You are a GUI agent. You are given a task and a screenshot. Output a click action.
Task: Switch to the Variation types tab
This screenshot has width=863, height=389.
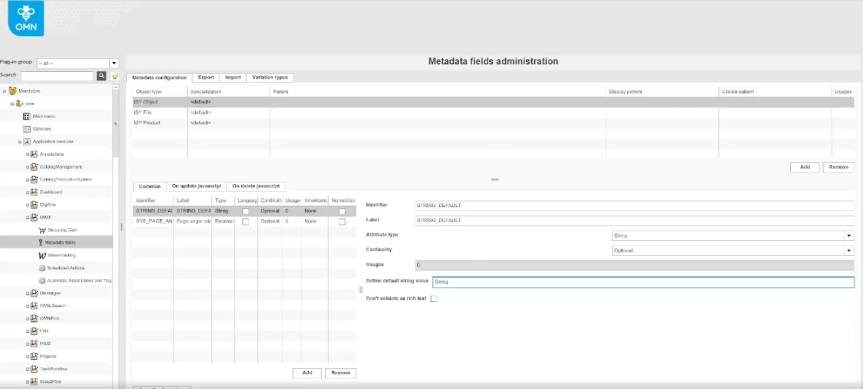(x=270, y=78)
